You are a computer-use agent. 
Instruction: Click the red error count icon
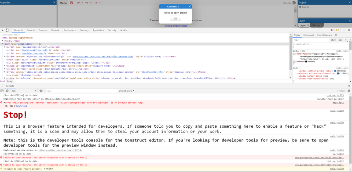point(332,30)
